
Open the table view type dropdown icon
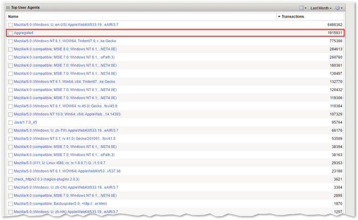(x=303, y=8)
